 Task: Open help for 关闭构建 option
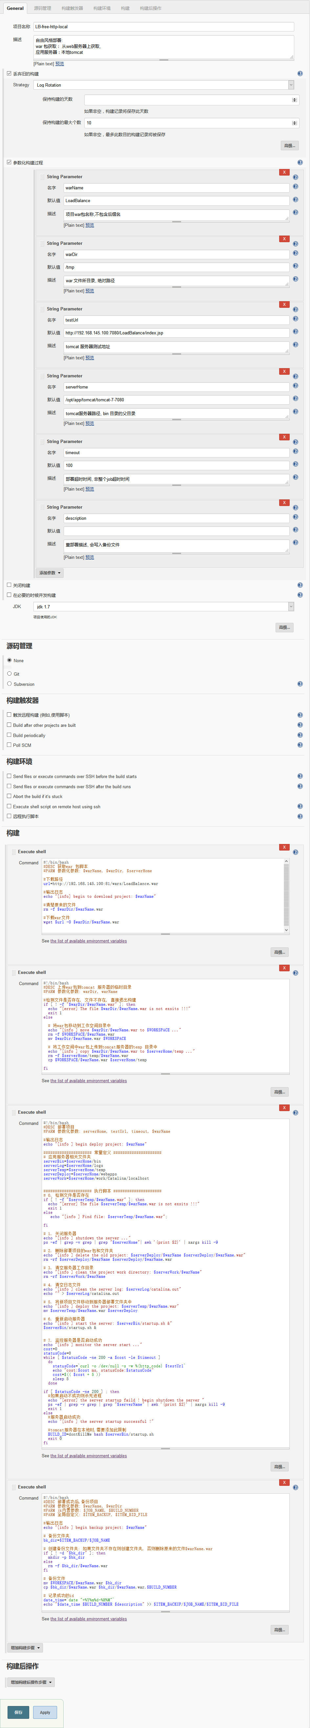(x=300, y=585)
